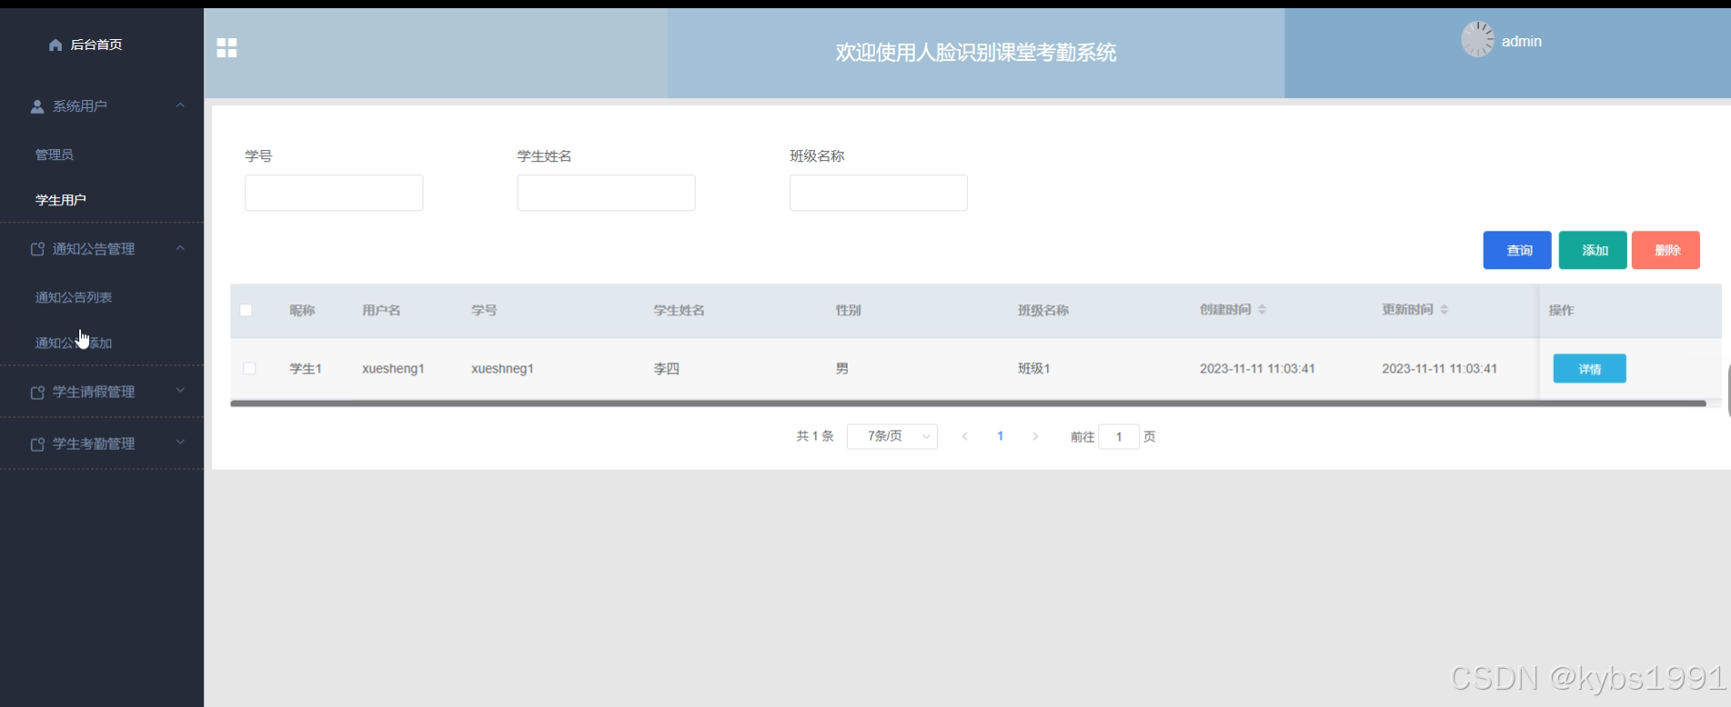Click the xuesheng1 username cell
This screenshot has width=1731, height=707.
click(x=393, y=368)
